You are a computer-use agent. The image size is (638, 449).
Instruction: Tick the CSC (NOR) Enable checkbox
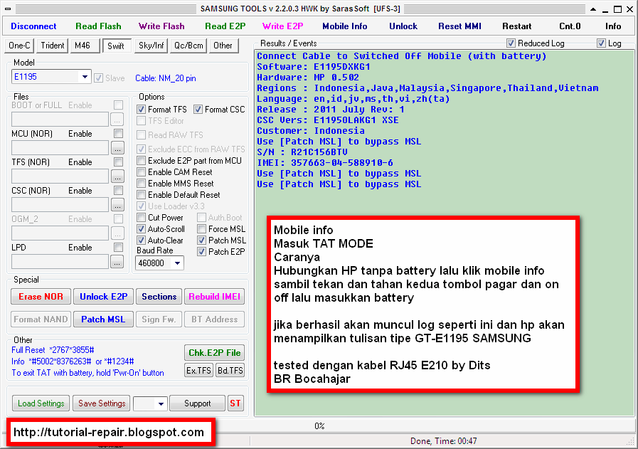pyautogui.click(x=118, y=191)
